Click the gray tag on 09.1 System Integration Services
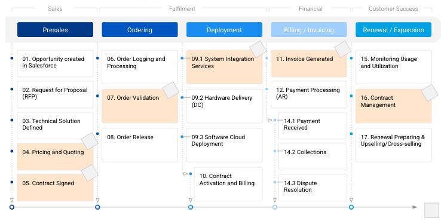 pyautogui.click(x=258, y=49)
